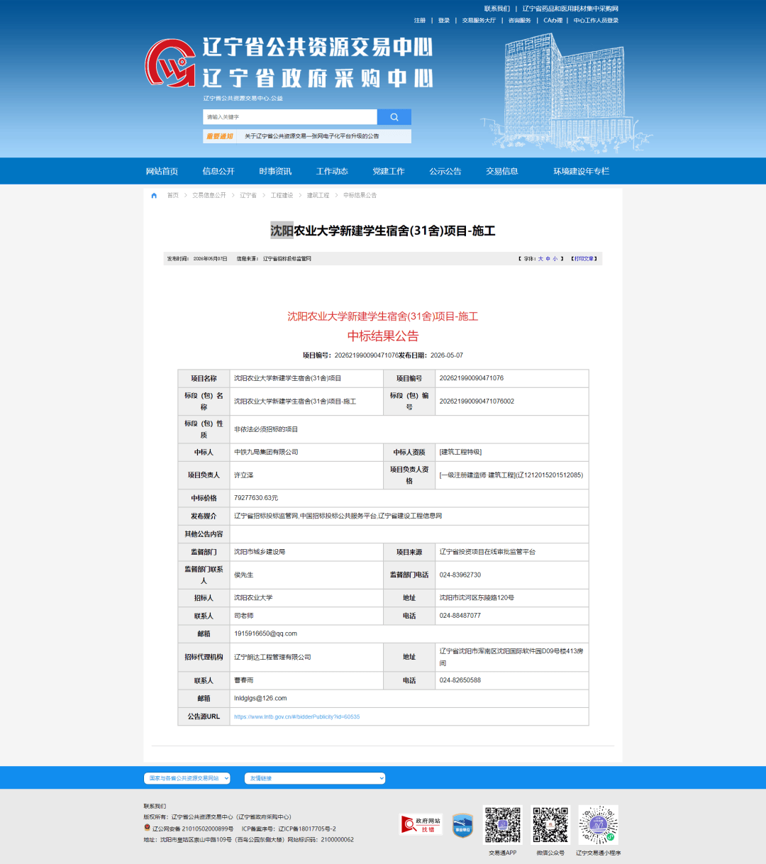
Task: Click the 辽ICP备18017705号-2 link
Action: [307, 829]
